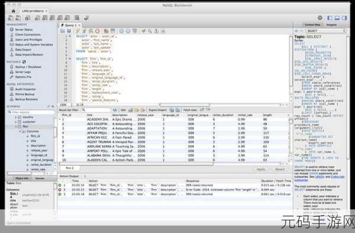The width and height of the screenshot is (355, 233).
Task: Open the settings gear icon top right
Action: [x=320, y=18]
